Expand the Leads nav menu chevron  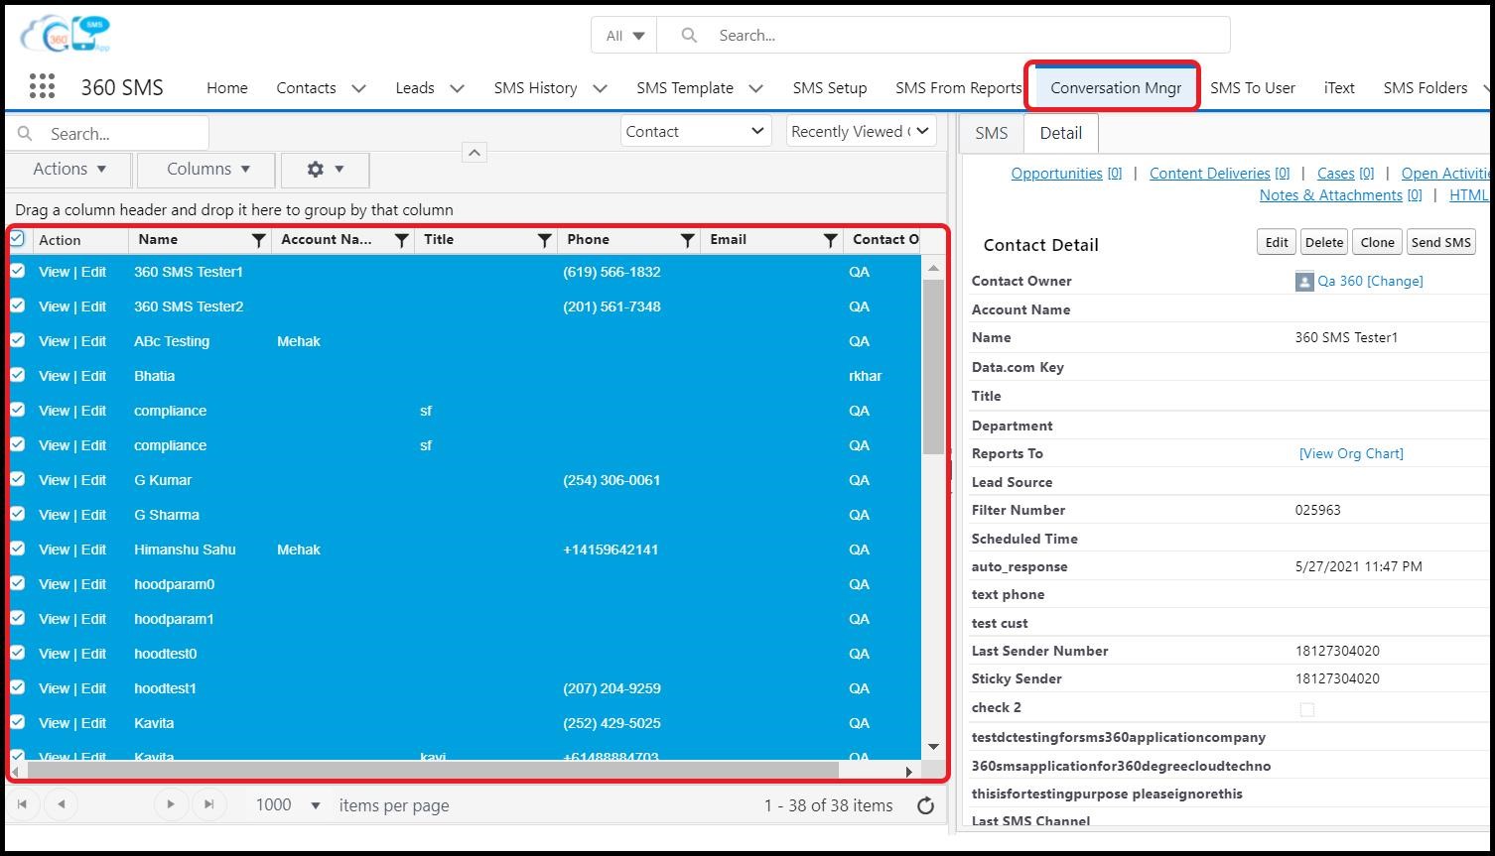[457, 88]
